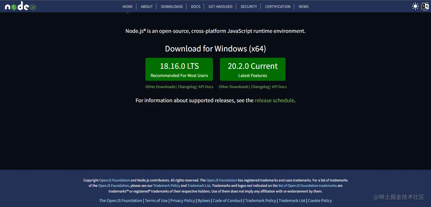Open the CERTIFICATION page
Image resolution: width=431 pixels, height=207 pixels.
point(278,6)
